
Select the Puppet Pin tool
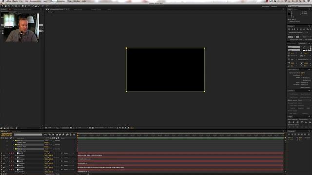coord(47,6)
